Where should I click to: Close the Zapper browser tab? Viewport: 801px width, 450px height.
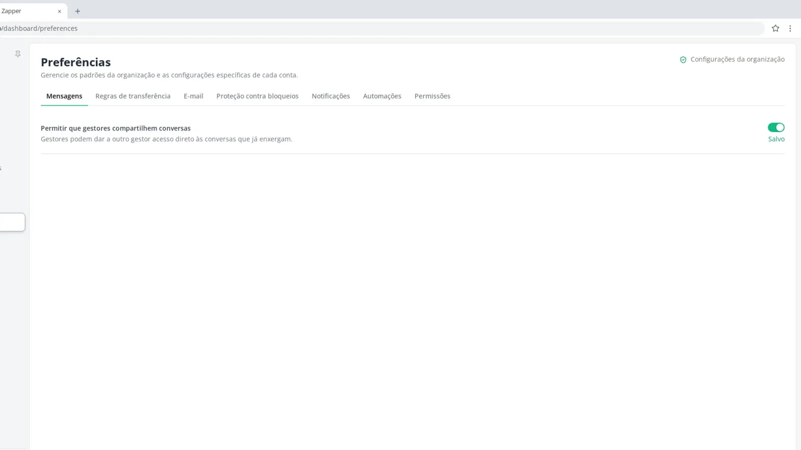[60, 11]
